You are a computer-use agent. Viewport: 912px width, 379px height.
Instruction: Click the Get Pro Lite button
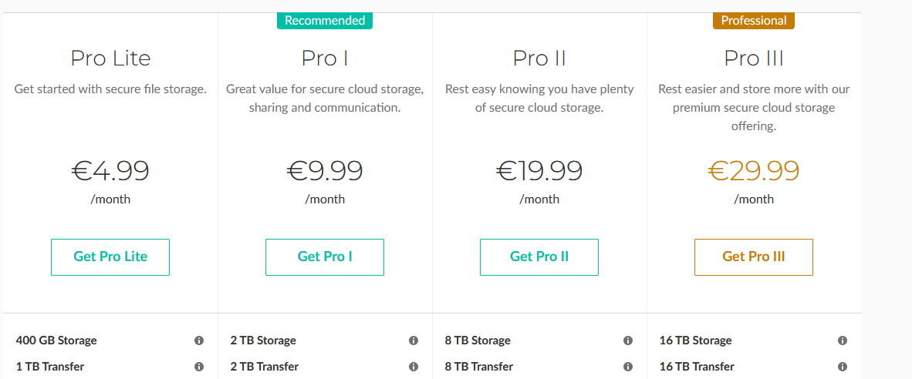[110, 257]
